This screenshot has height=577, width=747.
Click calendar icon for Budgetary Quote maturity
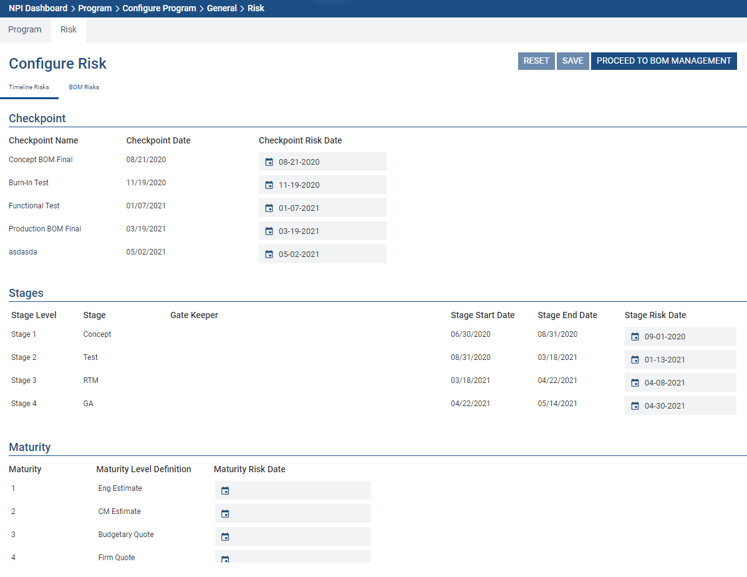(x=225, y=537)
